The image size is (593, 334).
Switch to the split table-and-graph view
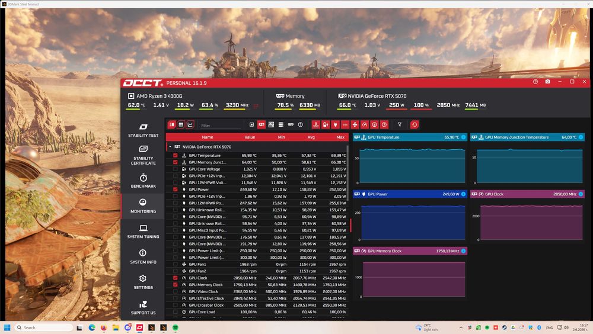tap(172, 125)
